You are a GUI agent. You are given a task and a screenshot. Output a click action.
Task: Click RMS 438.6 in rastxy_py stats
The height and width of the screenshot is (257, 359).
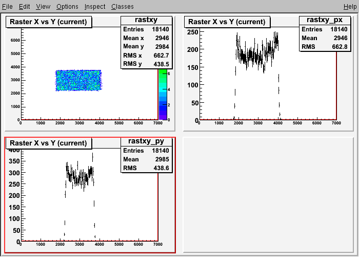(x=146, y=168)
